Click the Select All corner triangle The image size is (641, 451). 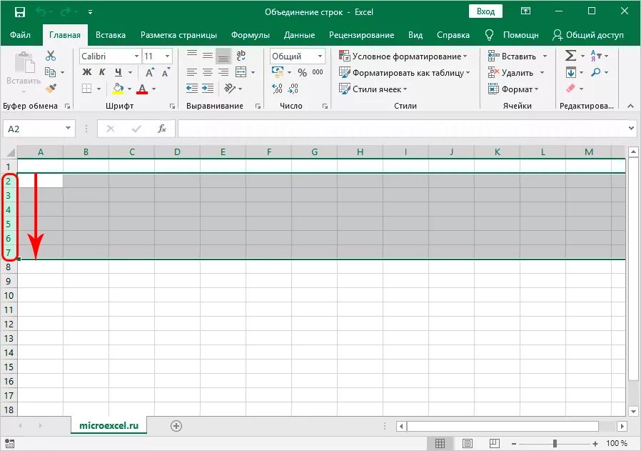coord(10,152)
